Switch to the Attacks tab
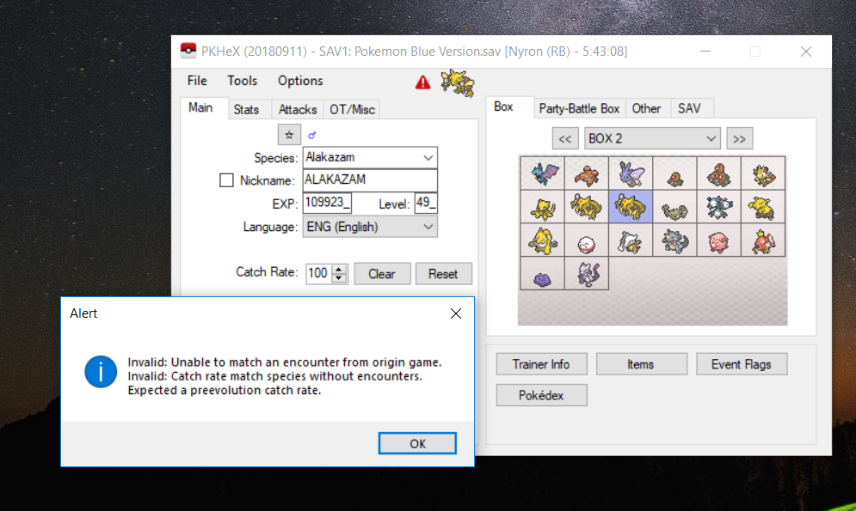The width and height of the screenshot is (856, 511). pyautogui.click(x=297, y=109)
